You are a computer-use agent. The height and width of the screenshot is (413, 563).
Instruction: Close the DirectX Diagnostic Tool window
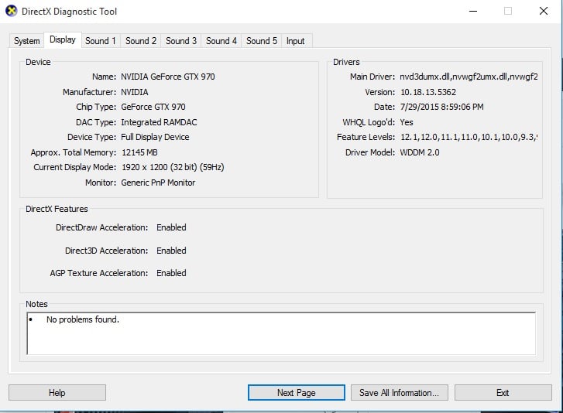click(544, 11)
